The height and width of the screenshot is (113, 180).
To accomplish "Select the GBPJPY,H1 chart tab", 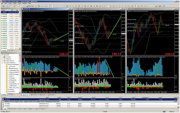I will click(42, 95).
